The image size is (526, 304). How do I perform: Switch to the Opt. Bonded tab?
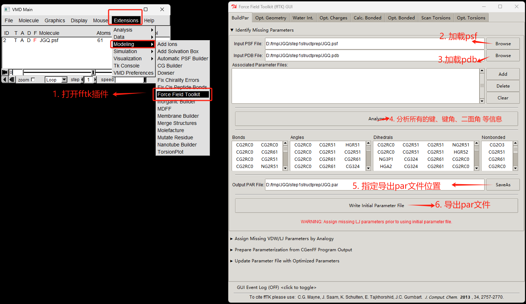(x=401, y=18)
